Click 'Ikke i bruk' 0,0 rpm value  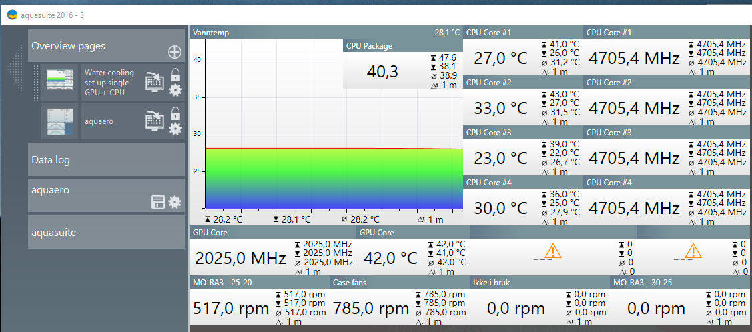coord(516,308)
